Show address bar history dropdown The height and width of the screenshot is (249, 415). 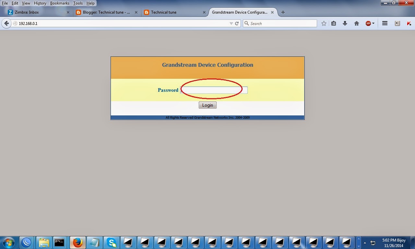point(231,23)
